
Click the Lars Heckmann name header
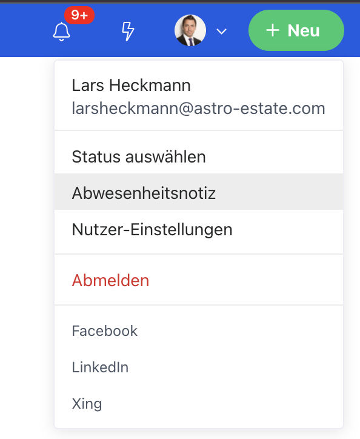(131, 85)
